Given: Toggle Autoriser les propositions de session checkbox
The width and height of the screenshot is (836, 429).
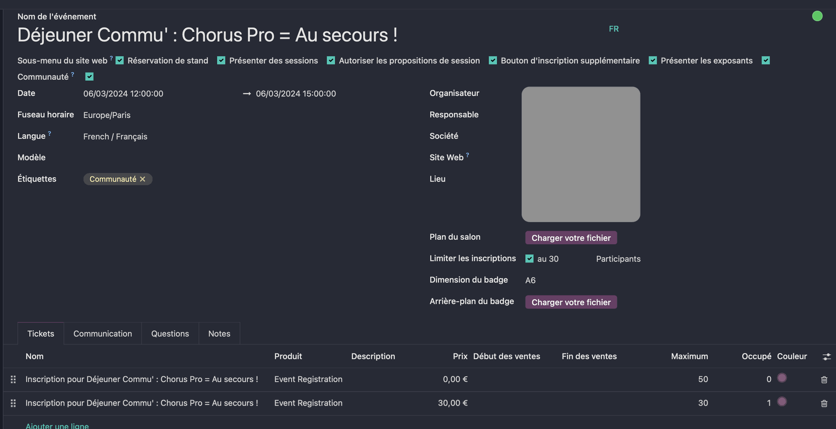Looking at the screenshot, I should [x=493, y=60].
